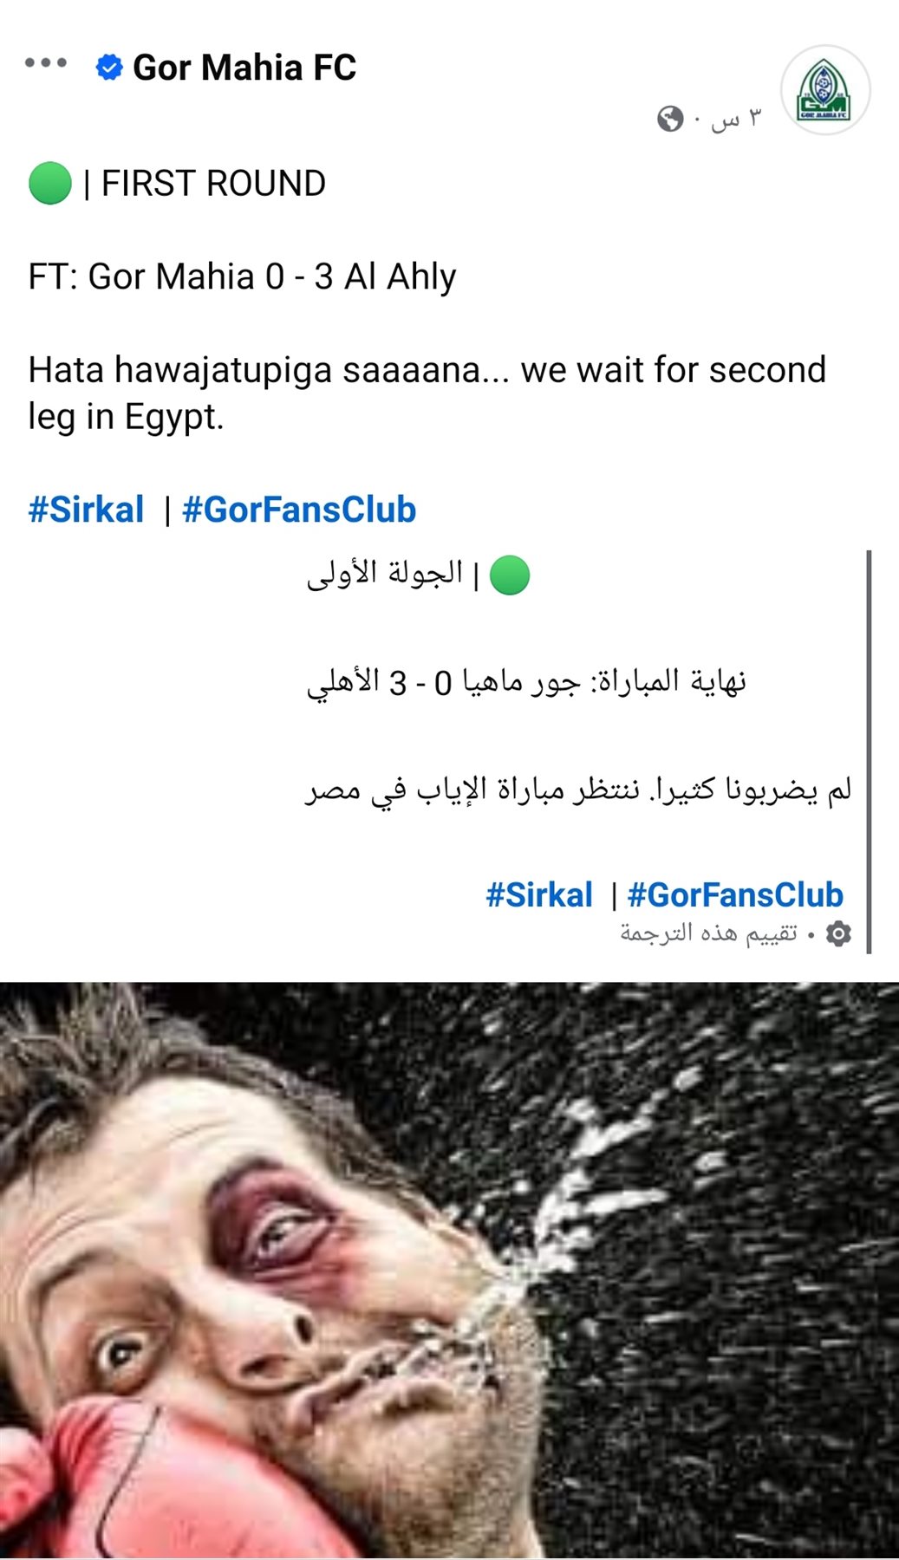This screenshot has width=899, height=1560.
Task: Open the boxing punch meme image
Action: 449,1271
